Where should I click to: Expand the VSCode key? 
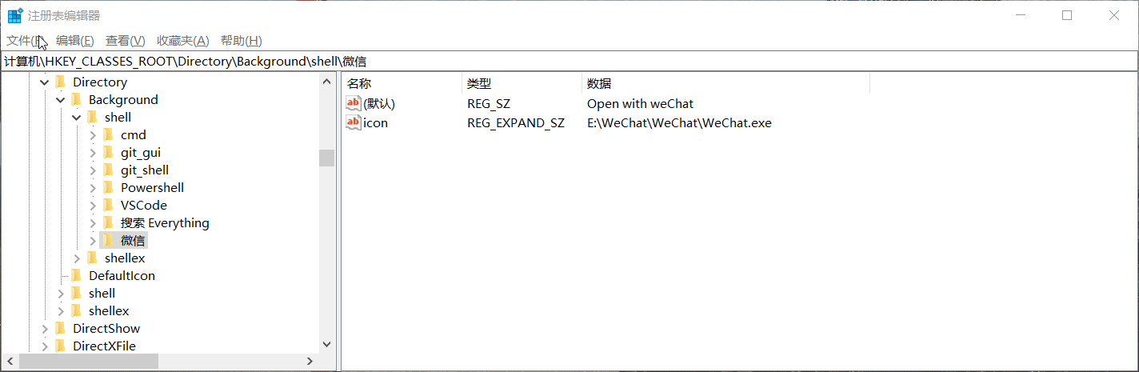click(93, 205)
